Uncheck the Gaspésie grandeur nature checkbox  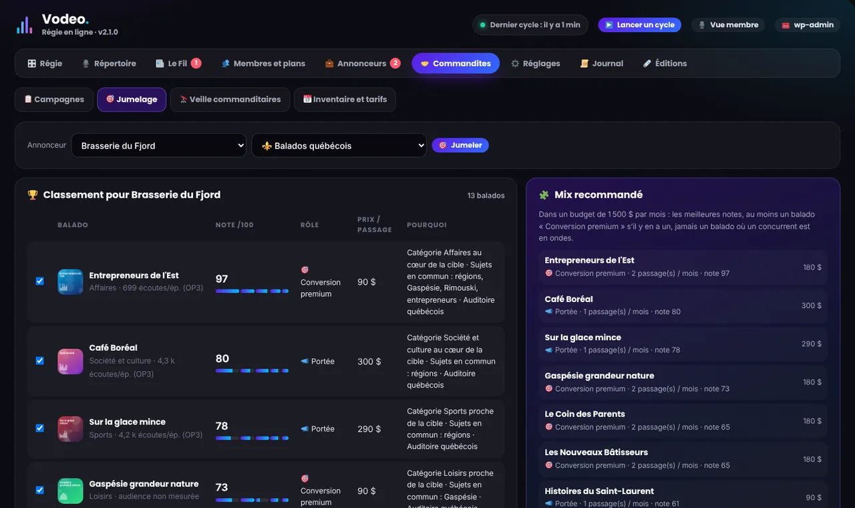point(39,490)
